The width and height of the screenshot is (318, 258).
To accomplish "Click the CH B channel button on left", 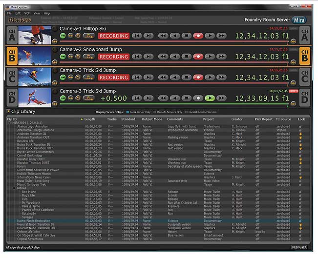I will [x=10, y=57].
